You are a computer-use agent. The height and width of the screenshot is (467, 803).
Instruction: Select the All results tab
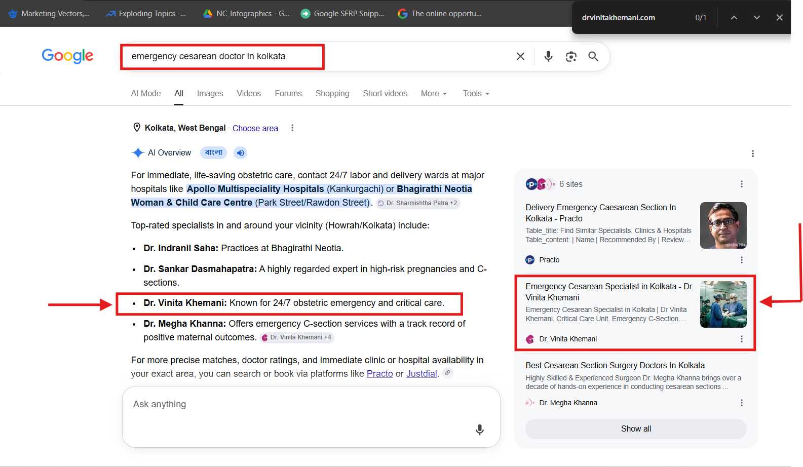point(179,94)
